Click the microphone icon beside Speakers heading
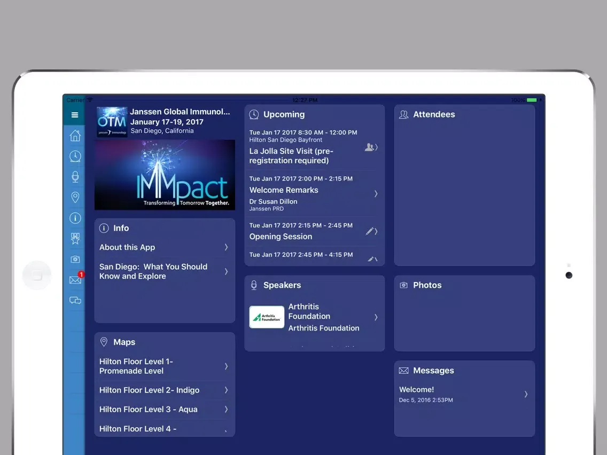Screen dimensions: 607x455 coord(254,285)
